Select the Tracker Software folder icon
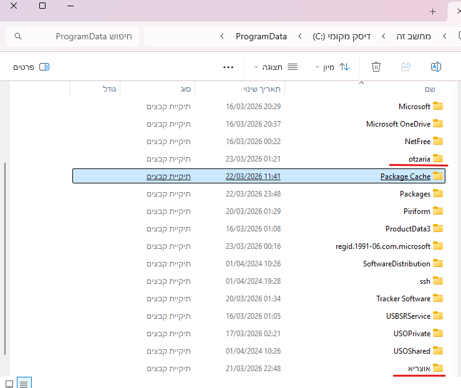This screenshot has height=388, width=461. click(438, 298)
